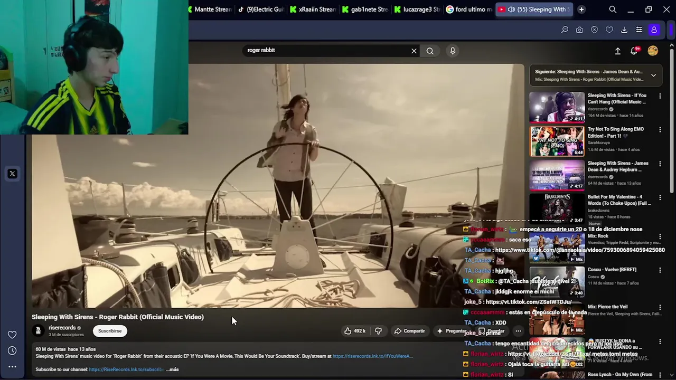This screenshot has height=380, width=676.
Task: Click 'Mix: Pierce the Veil' title
Action: 608,307
